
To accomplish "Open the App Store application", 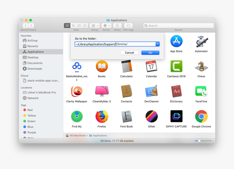I will point(176,41).
